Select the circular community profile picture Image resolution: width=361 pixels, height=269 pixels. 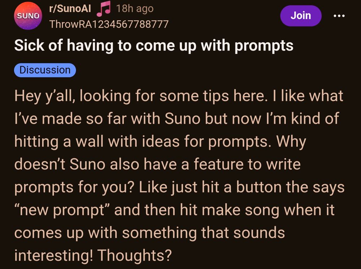tap(28, 16)
